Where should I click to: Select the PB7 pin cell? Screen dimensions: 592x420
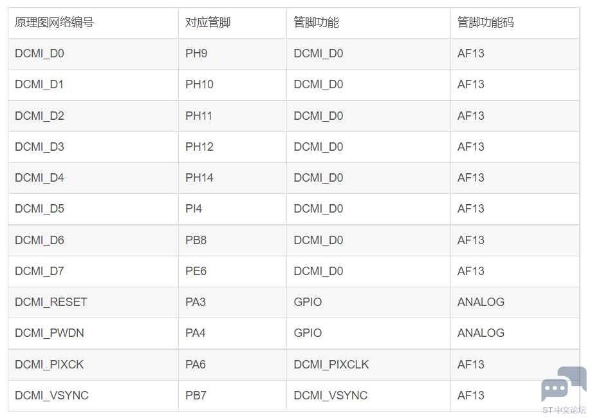pos(232,396)
